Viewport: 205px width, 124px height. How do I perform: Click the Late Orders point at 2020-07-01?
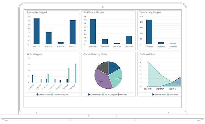click(148, 62)
